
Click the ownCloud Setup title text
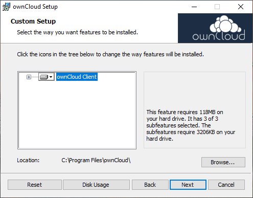click(x=35, y=7)
